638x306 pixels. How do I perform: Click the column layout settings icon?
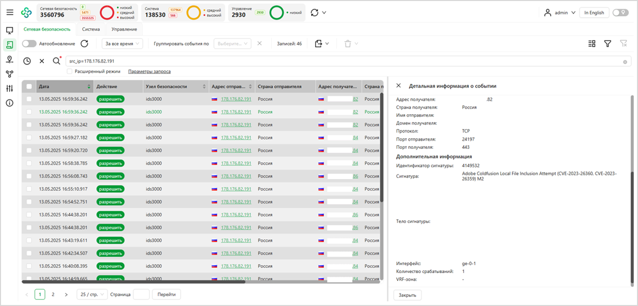[x=592, y=44]
